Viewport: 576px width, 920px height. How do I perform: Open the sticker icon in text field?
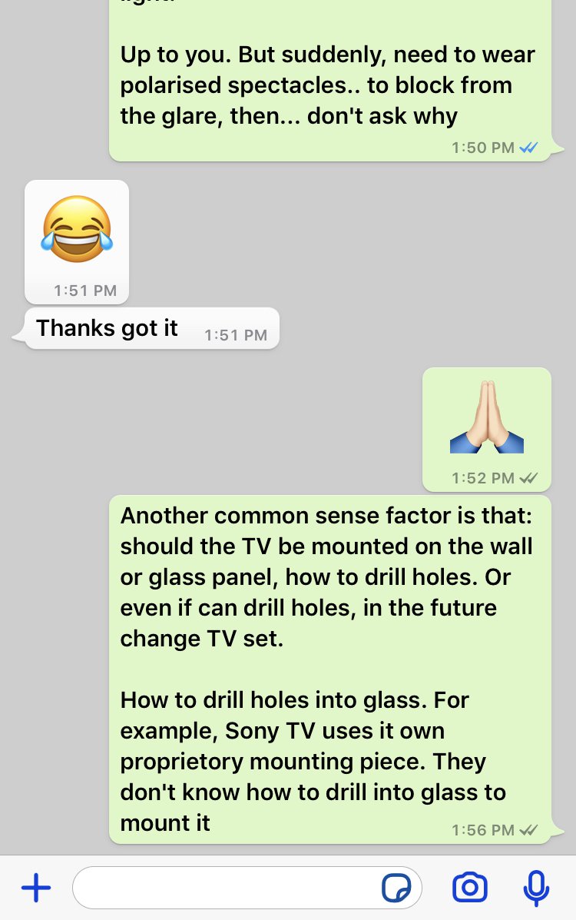pos(396,888)
